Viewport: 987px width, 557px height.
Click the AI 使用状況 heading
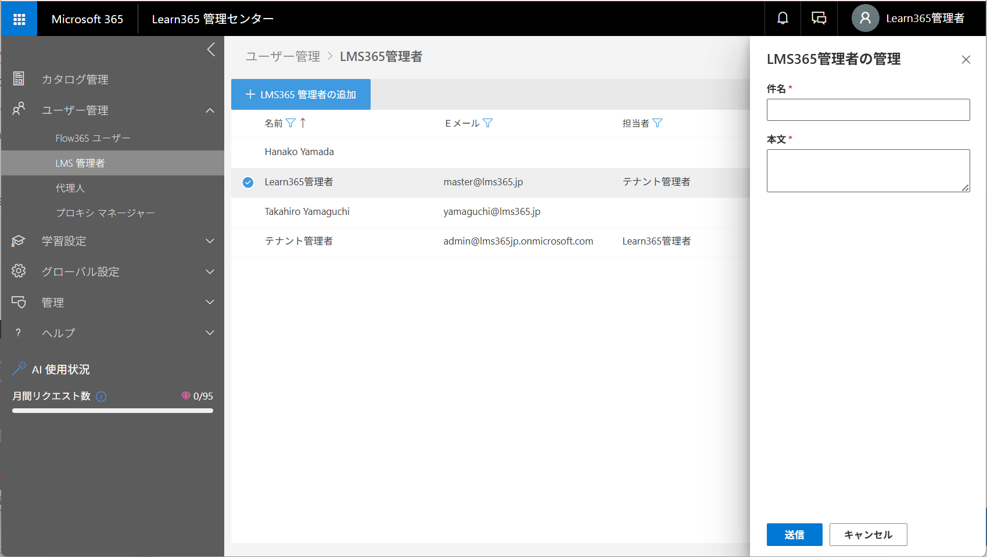point(60,369)
